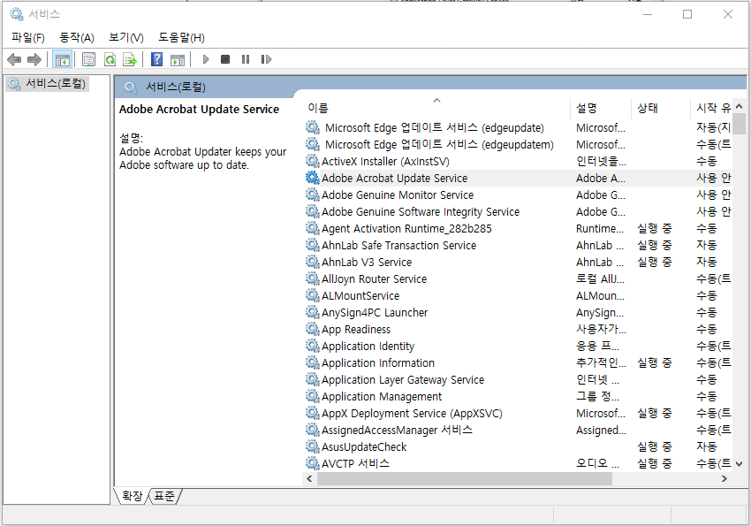The width and height of the screenshot is (751, 526).
Task: Minimize the 서비스 window
Action: 648,14
